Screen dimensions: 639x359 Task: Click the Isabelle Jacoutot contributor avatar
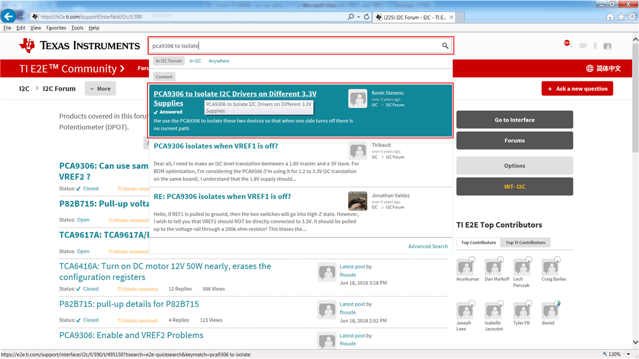click(x=494, y=310)
